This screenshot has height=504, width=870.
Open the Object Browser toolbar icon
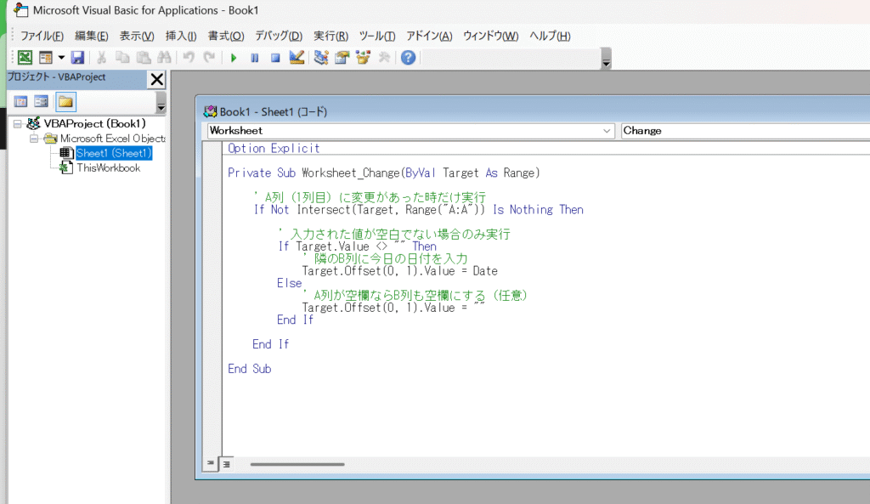(364, 58)
